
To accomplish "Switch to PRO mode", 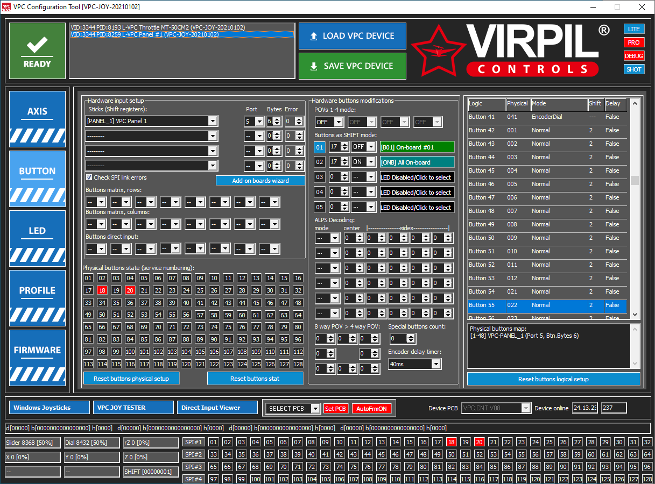I will [x=634, y=42].
